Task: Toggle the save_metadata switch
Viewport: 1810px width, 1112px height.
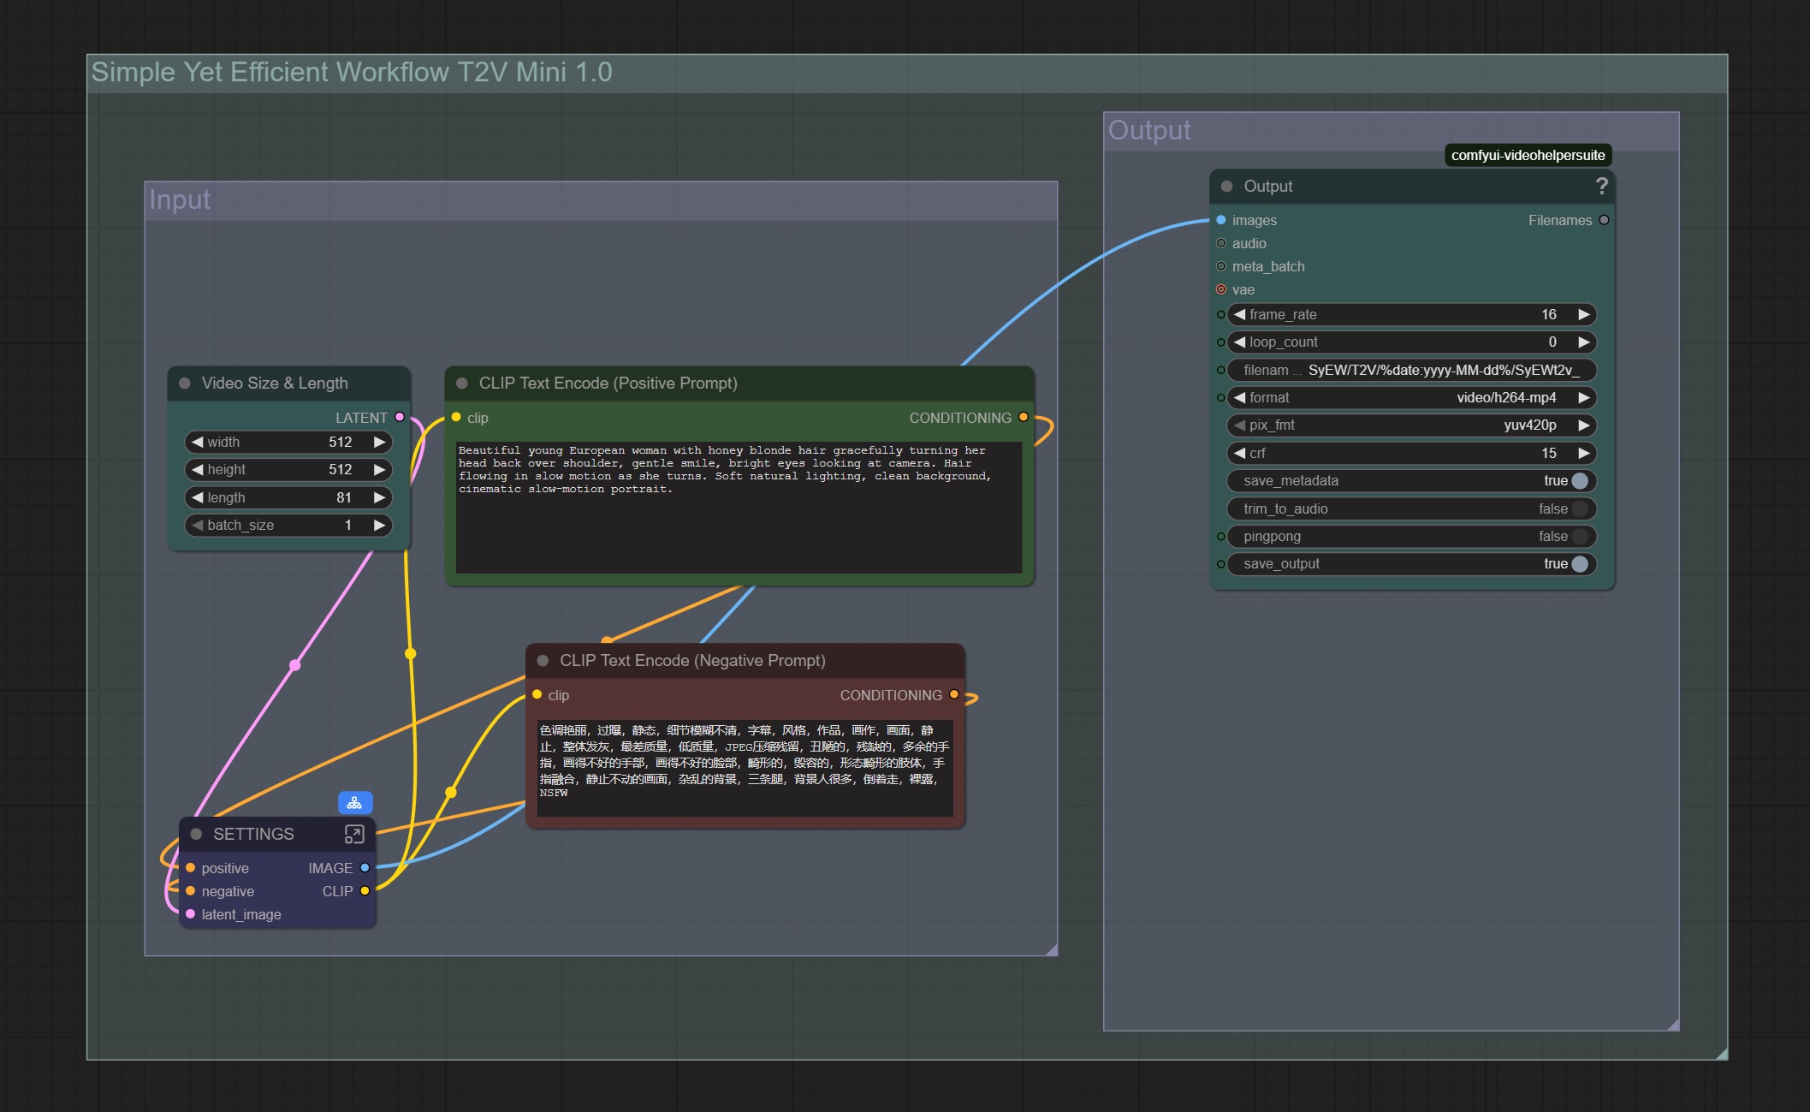Action: (1579, 481)
